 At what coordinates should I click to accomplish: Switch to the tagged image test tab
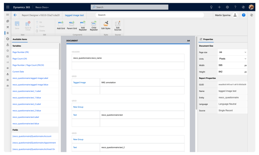tap(74, 15)
